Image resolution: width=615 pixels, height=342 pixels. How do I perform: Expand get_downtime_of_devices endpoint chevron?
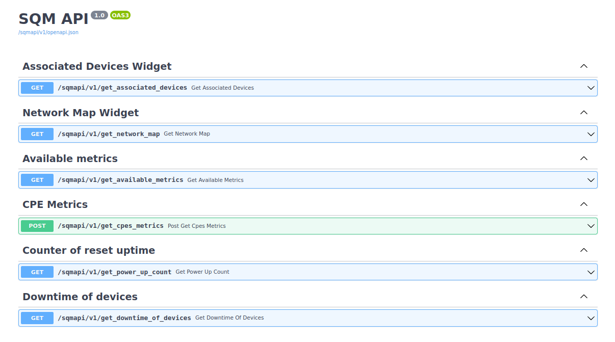click(x=591, y=318)
